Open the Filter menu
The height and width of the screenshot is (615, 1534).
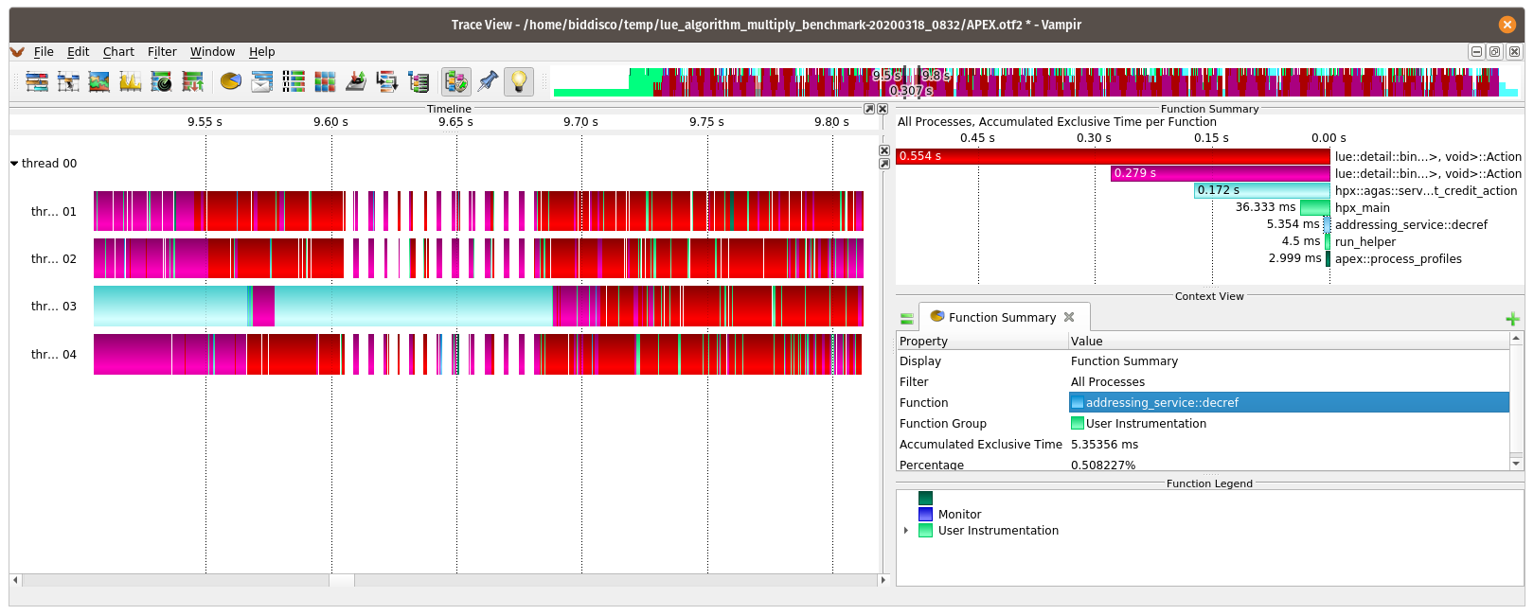point(162,52)
